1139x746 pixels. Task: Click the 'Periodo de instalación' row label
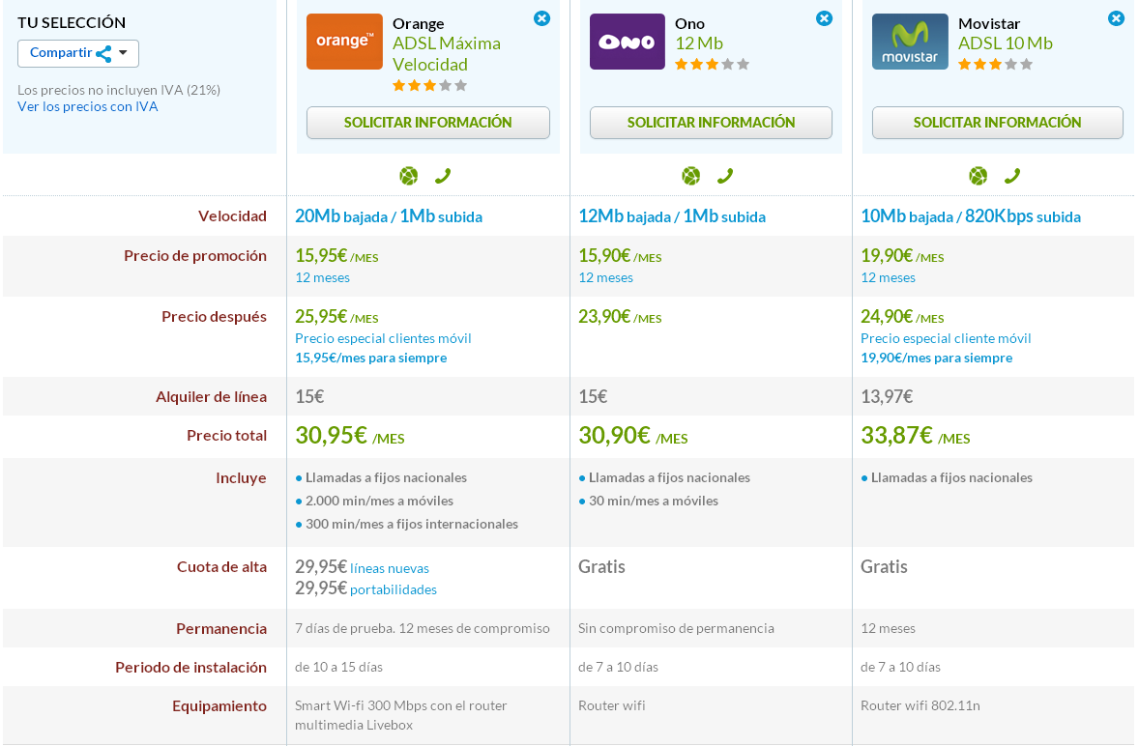(191, 668)
